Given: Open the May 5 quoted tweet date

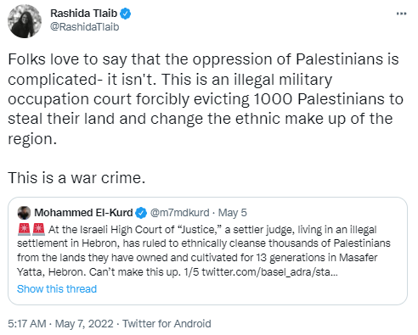Looking at the screenshot, I should (233, 213).
